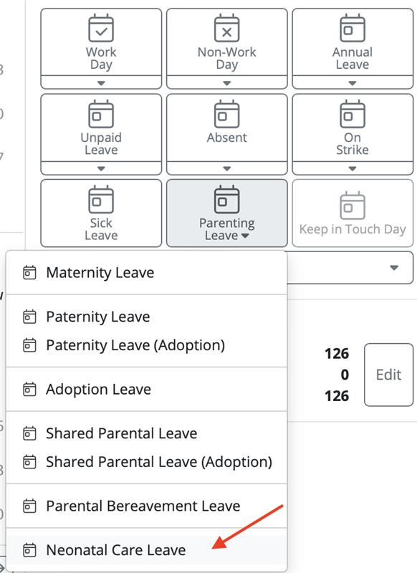417x573 pixels.
Task: Expand the Work Day dropdown arrow
Action: tap(101, 82)
